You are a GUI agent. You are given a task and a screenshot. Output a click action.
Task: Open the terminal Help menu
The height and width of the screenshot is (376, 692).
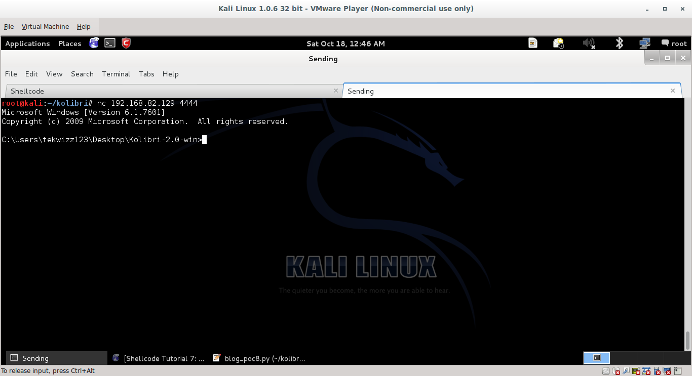click(x=170, y=74)
